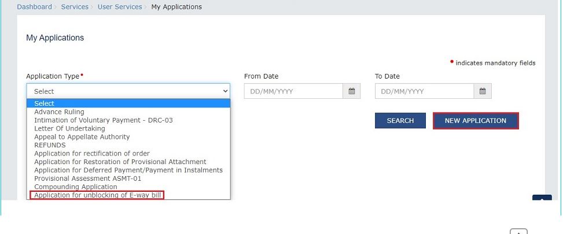Open the To Date calendar picker icon

coord(483,91)
